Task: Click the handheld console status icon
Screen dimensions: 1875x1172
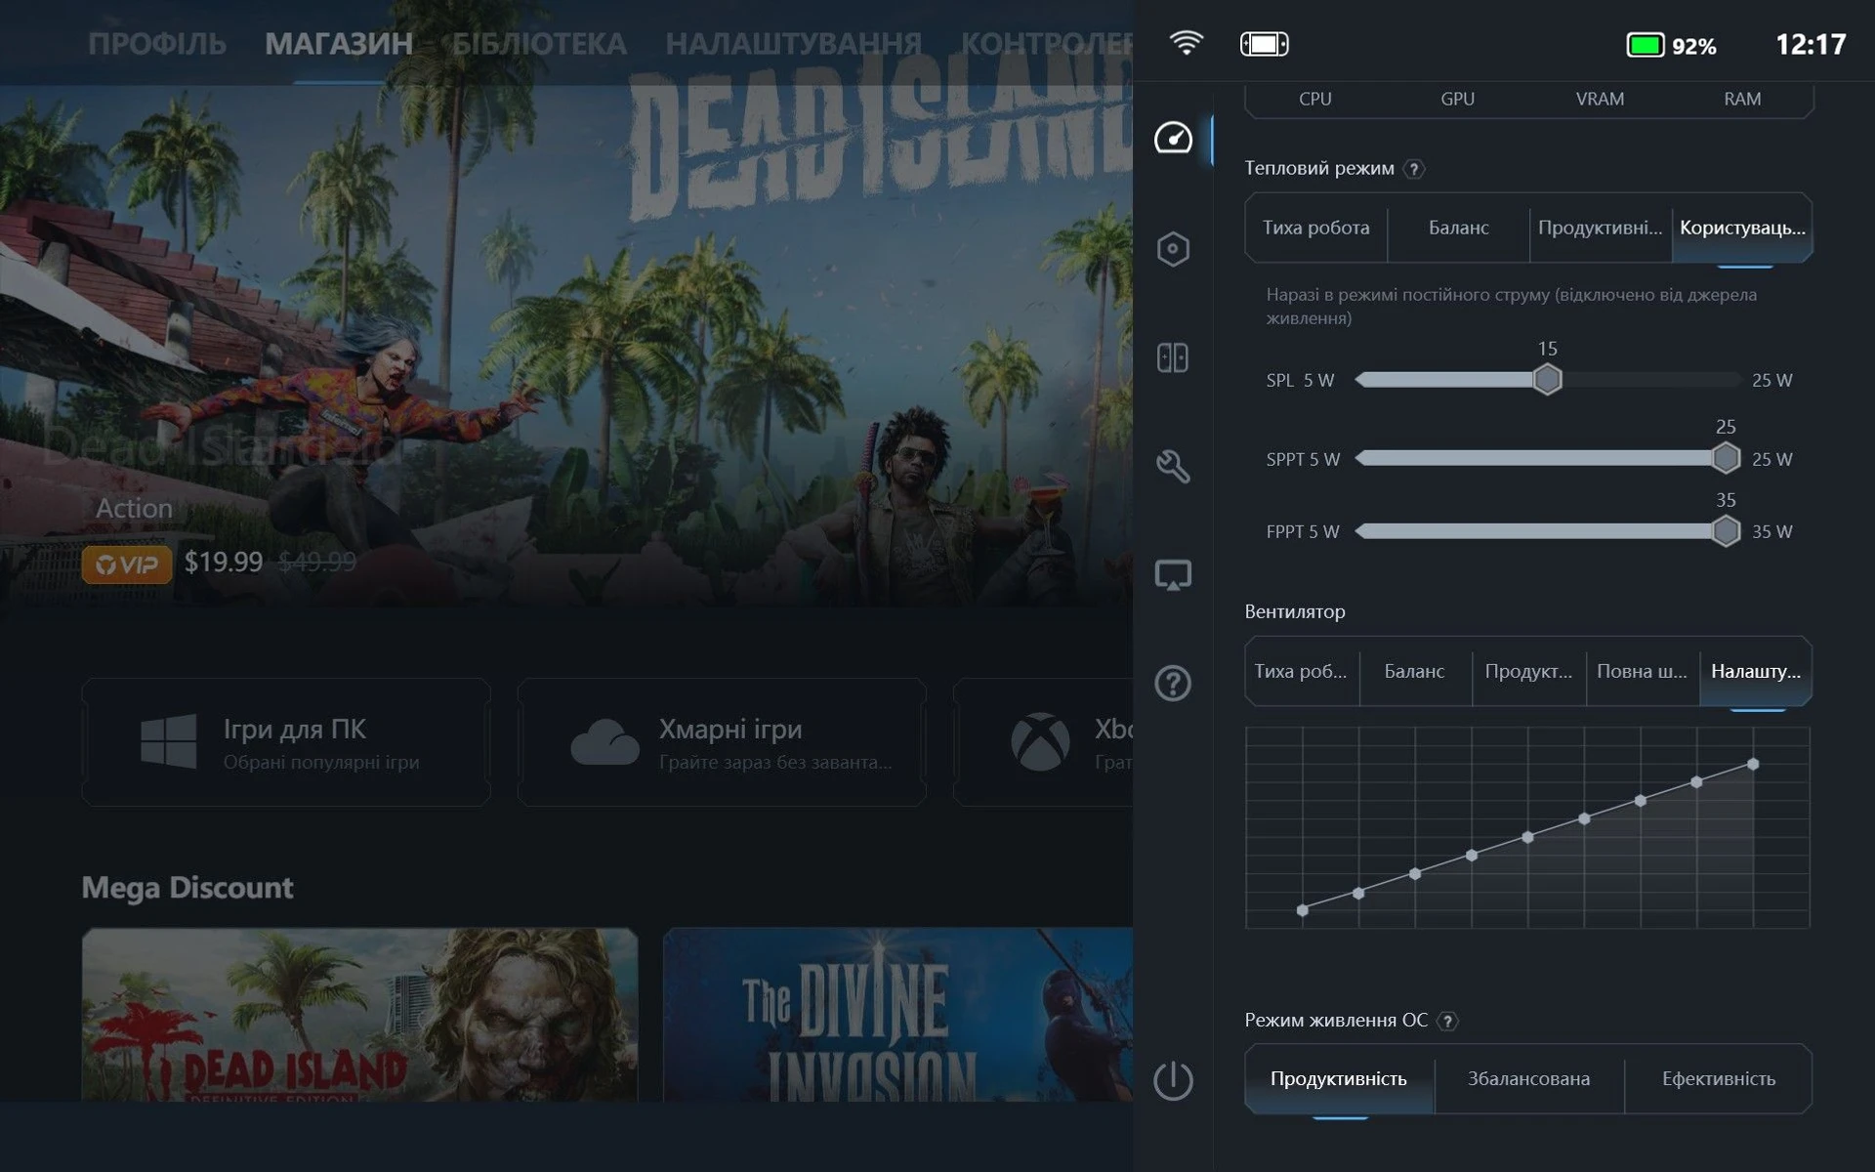Action: pyautogui.click(x=1264, y=44)
